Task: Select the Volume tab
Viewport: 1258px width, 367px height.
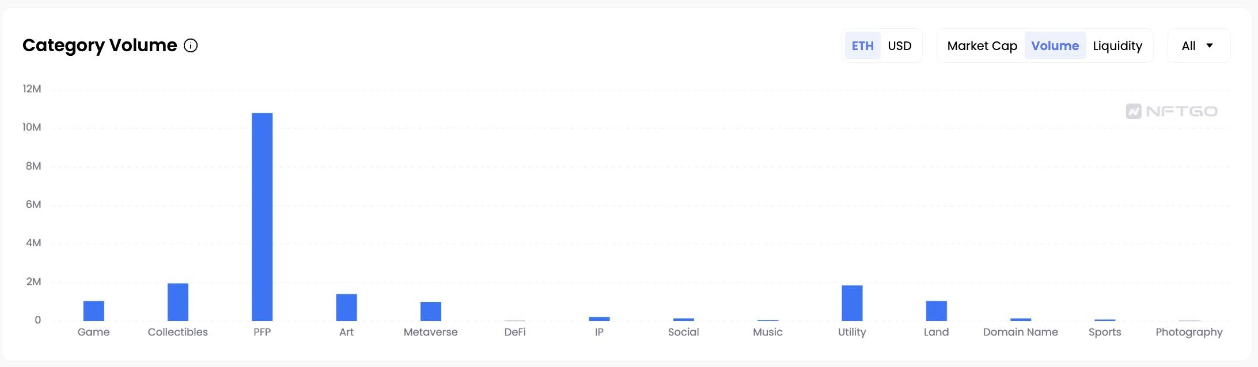Action: 1055,45
